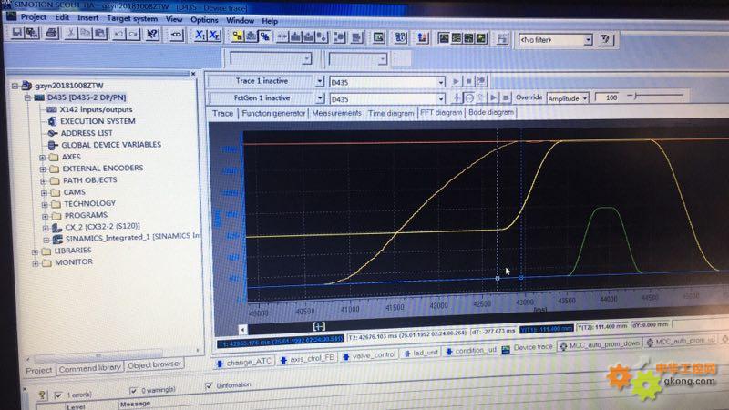Expand the AXES folder
Screen dimensions: 729x410
pyautogui.click(x=42, y=158)
